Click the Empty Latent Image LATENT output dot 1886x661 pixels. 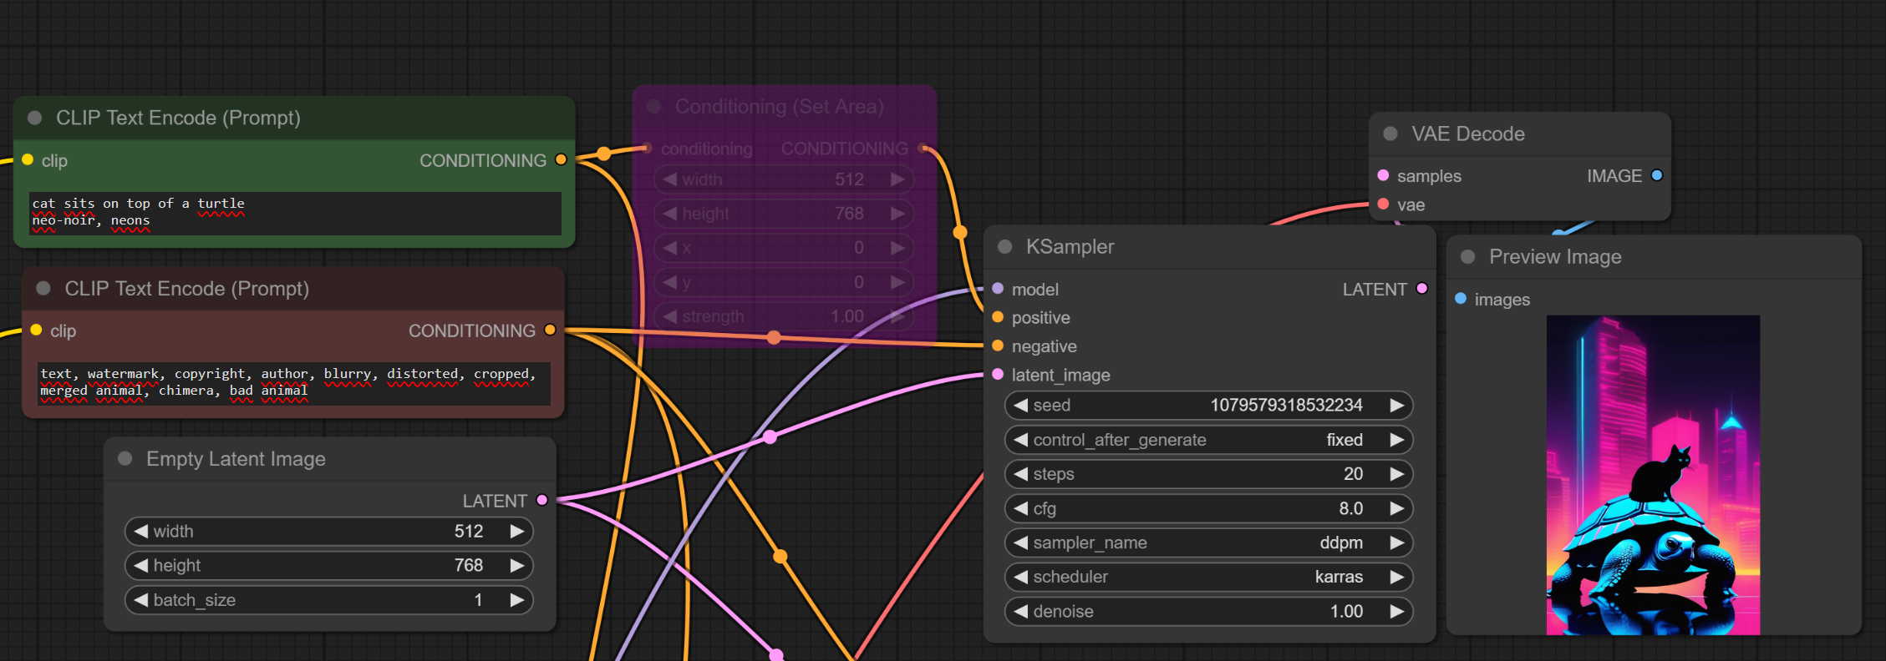point(541,500)
